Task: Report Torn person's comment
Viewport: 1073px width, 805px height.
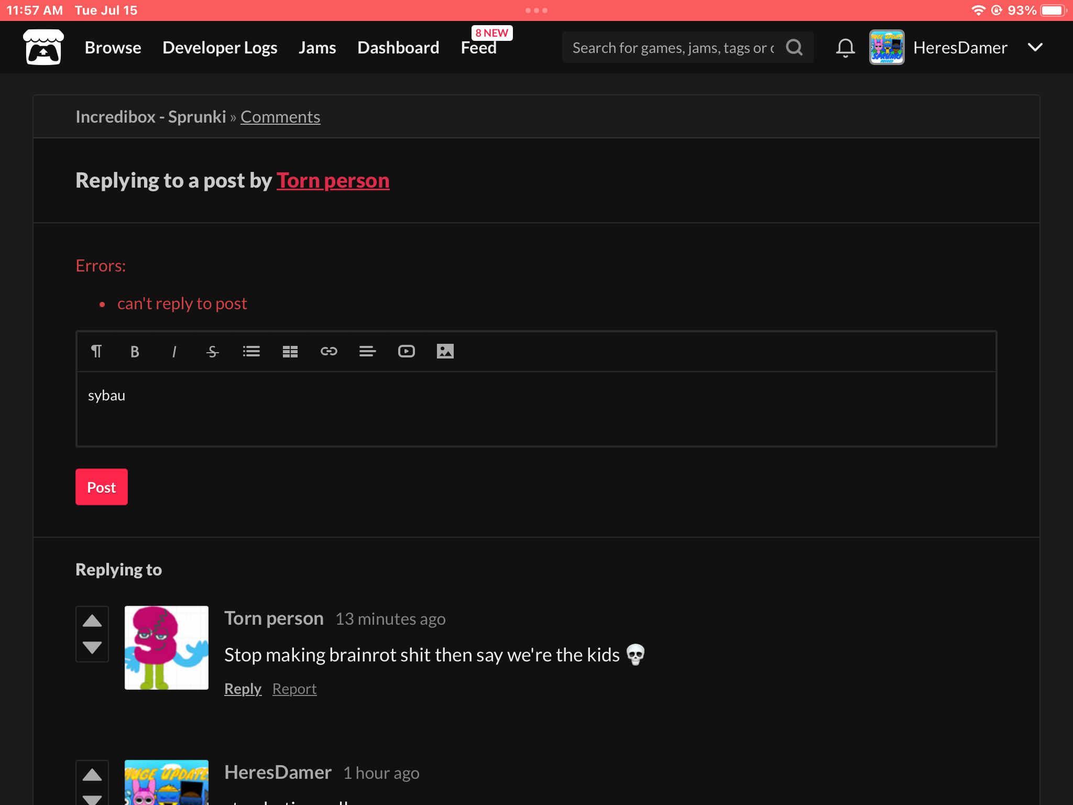Action: [294, 689]
